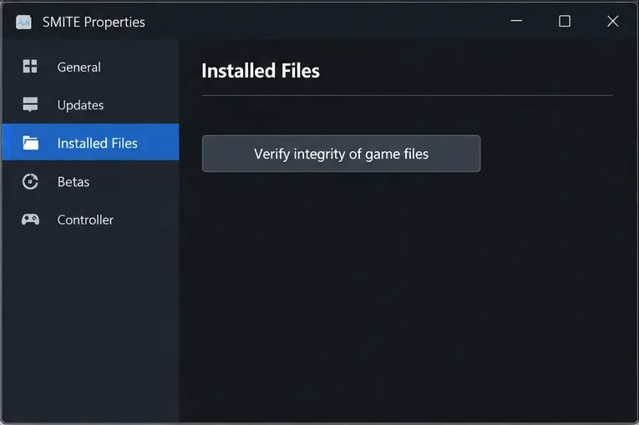Verify integrity of game files
Image resolution: width=639 pixels, height=425 pixels.
click(341, 154)
